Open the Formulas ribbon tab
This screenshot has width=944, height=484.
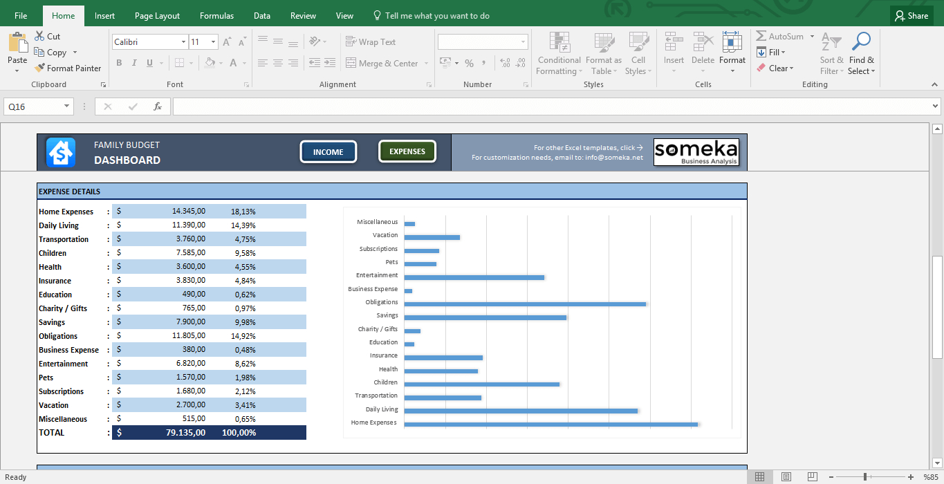pyautogui.click(x=216, y=15)
